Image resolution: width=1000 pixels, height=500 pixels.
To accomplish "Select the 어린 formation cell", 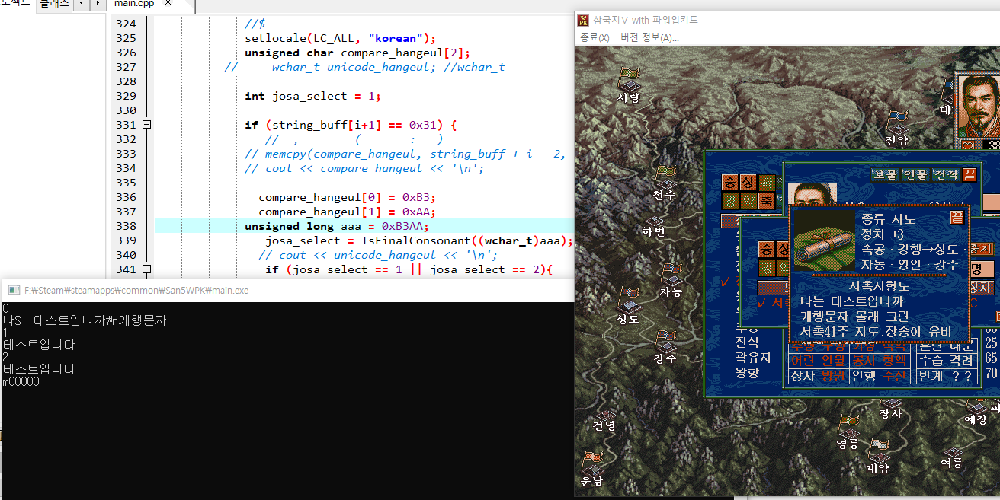I will point(803,361).
